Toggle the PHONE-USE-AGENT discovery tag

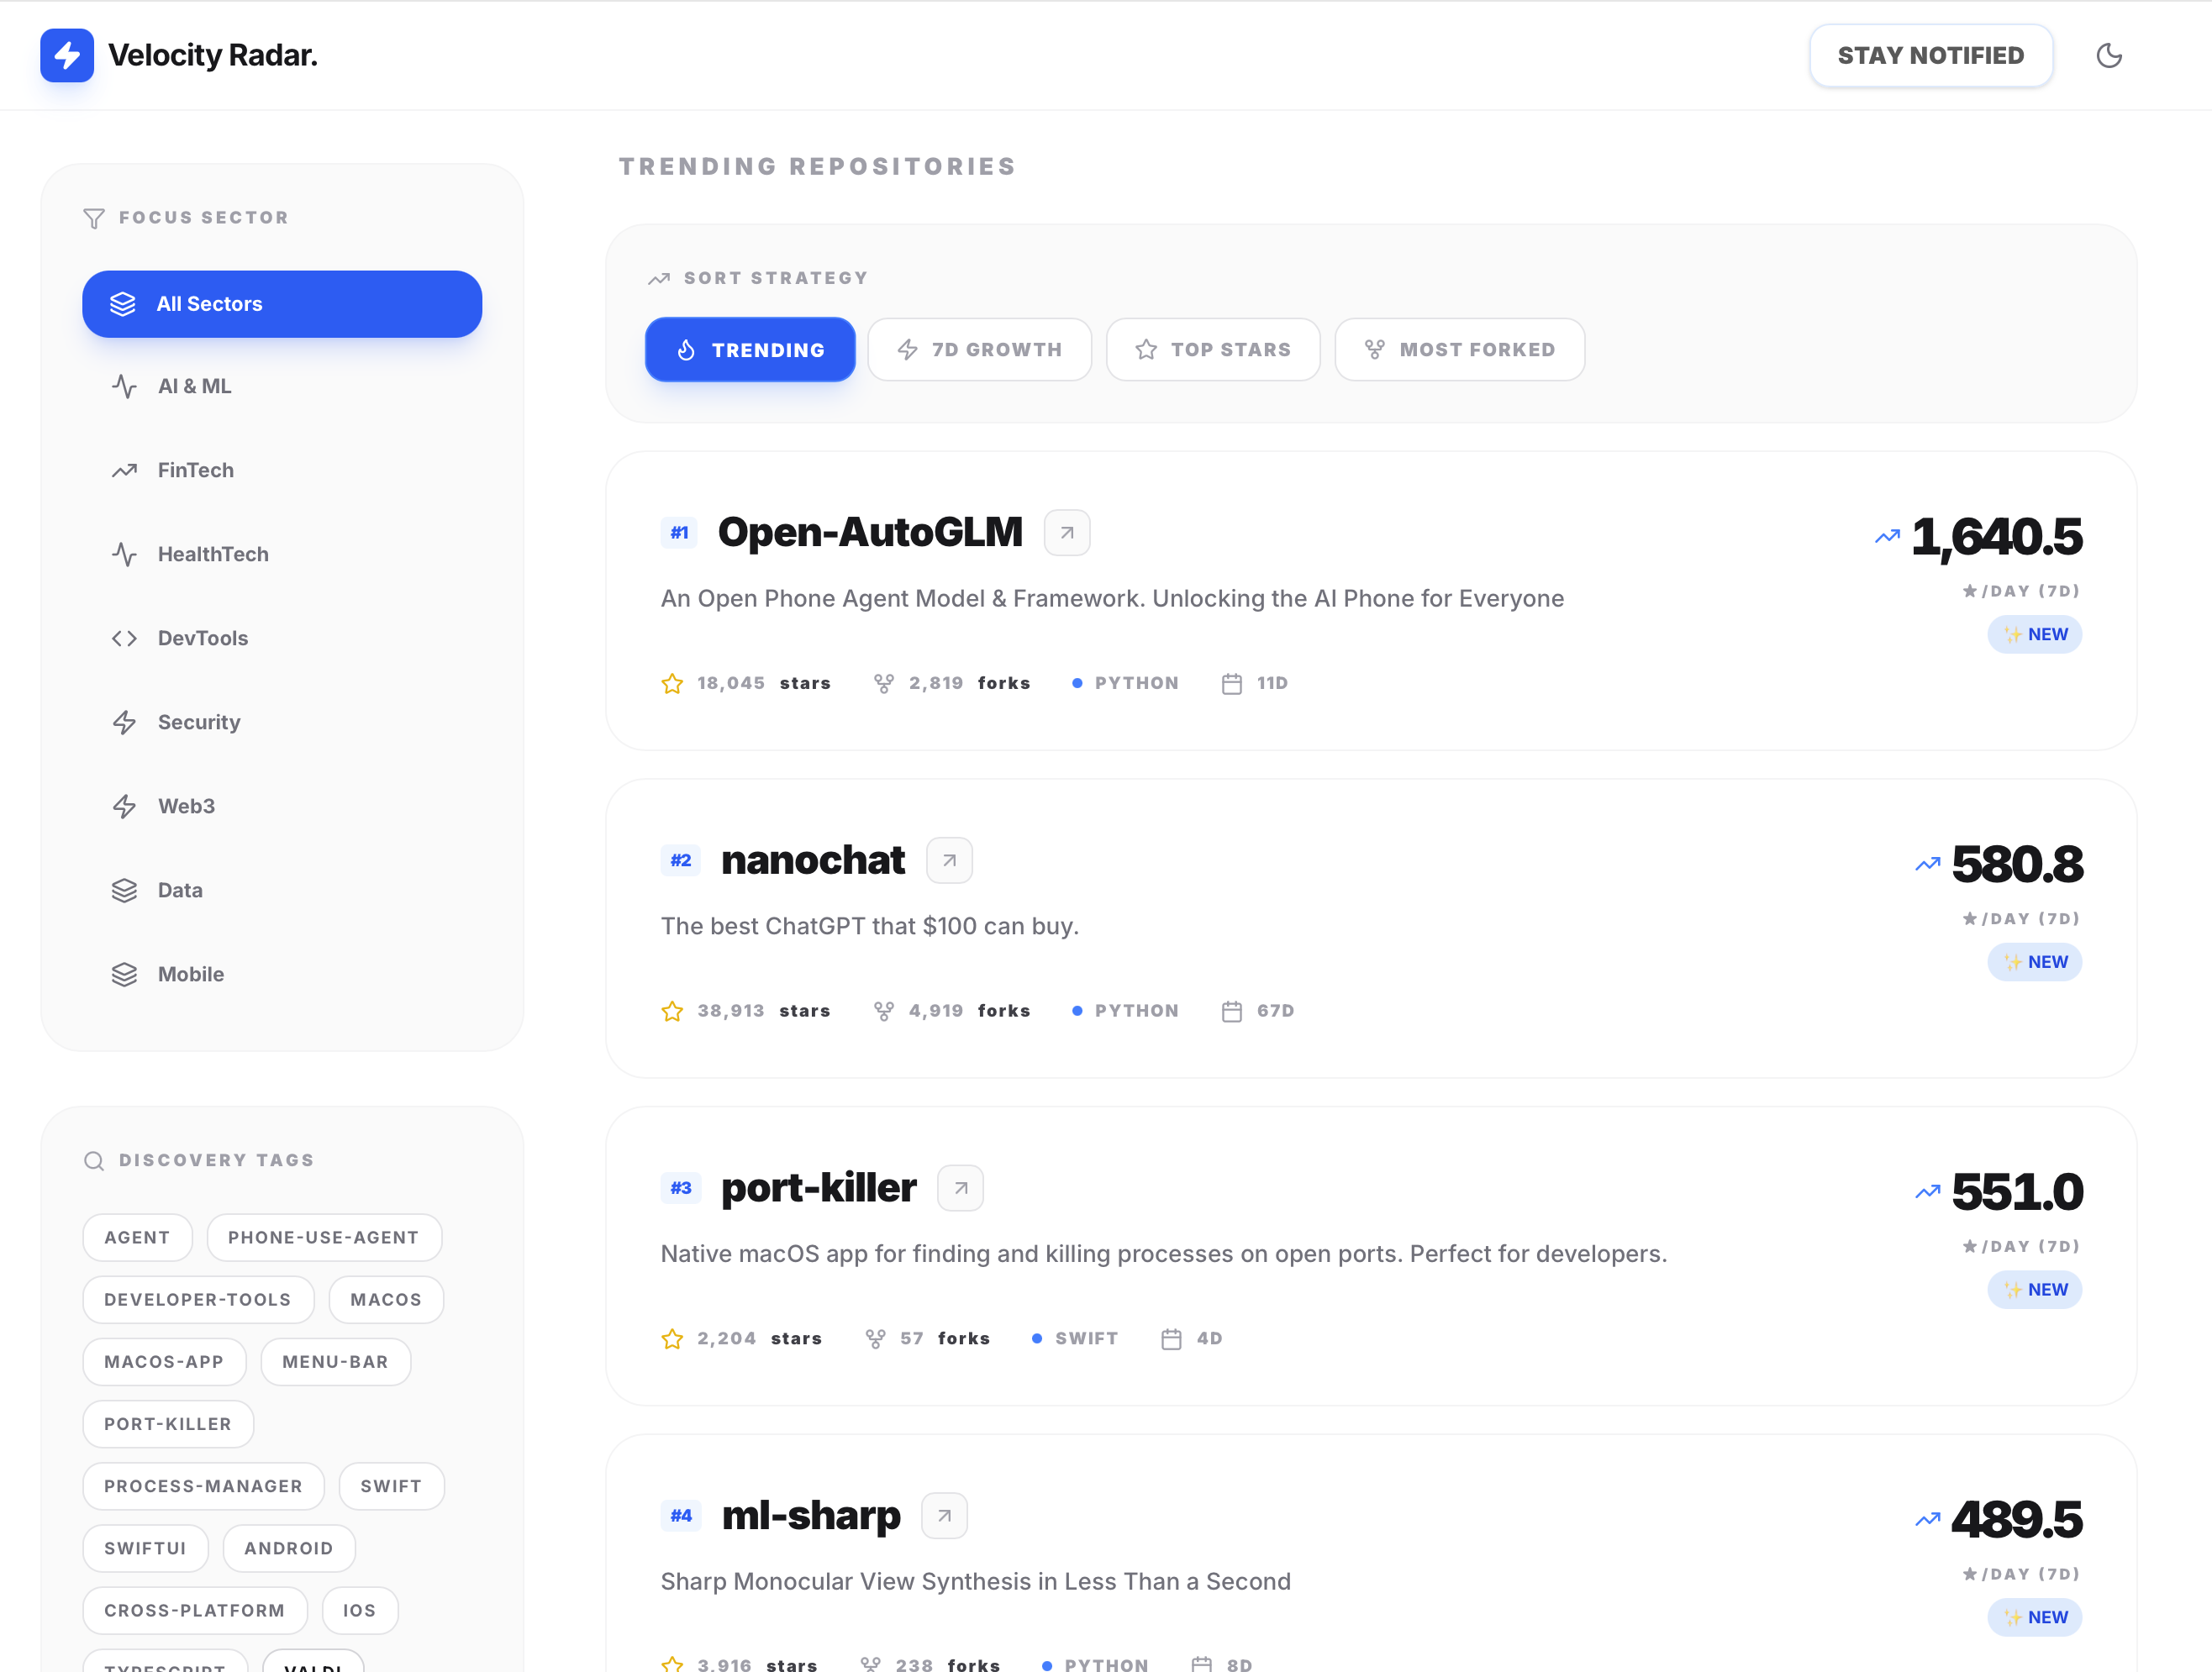pyautogui.click(x=323, y=1238)
